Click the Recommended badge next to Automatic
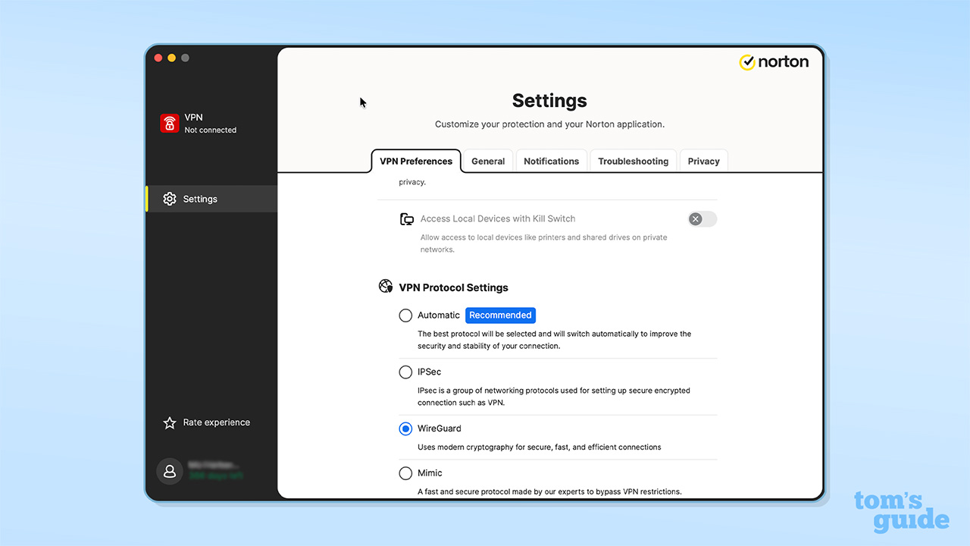970x546 pixels. (x=500, y=315)
